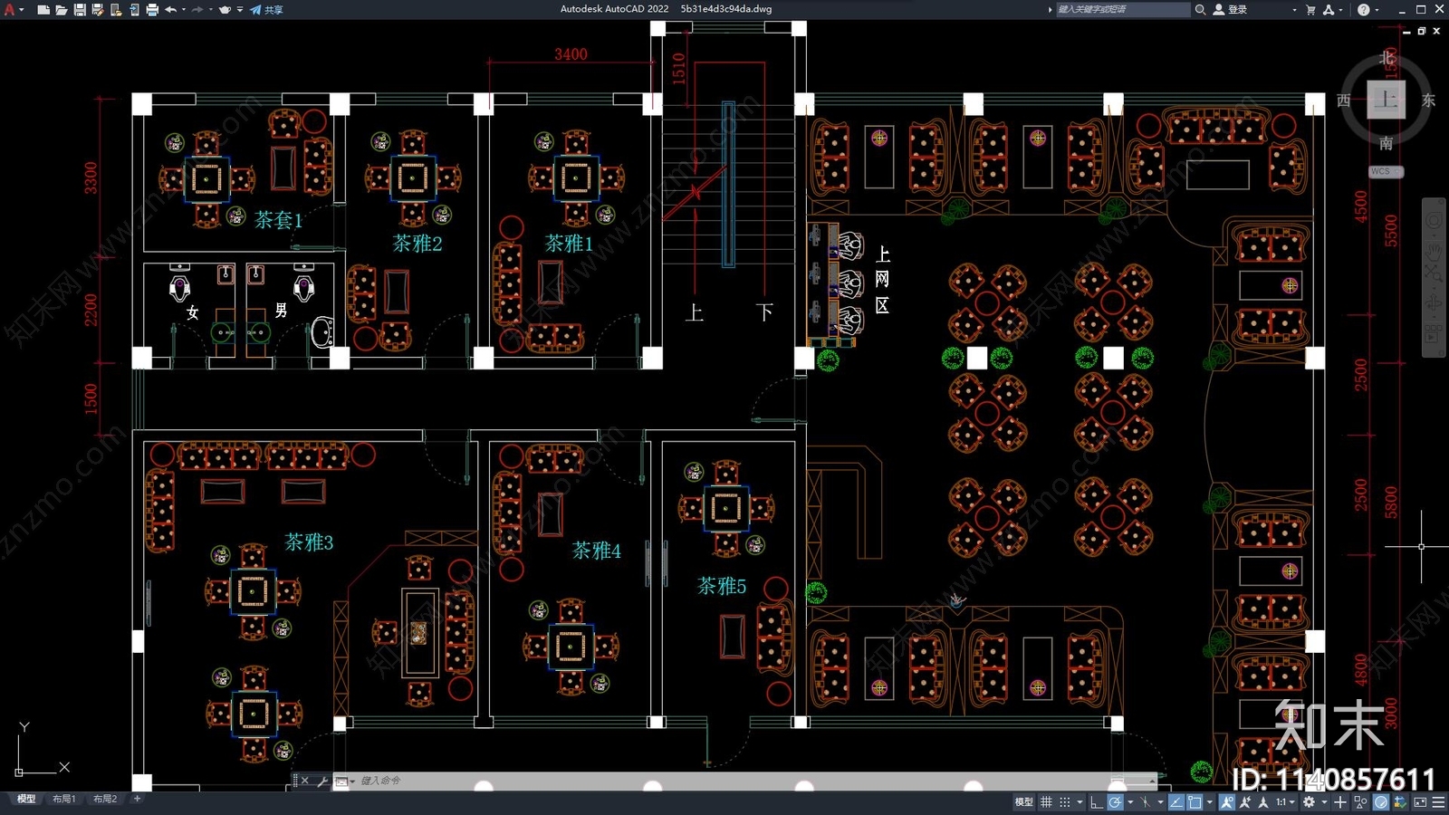Toggle the drawing grid display

pyautogui.click(x=1046, y=802)
